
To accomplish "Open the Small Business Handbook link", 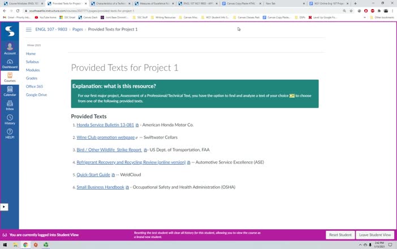I will tap(100, 187).
